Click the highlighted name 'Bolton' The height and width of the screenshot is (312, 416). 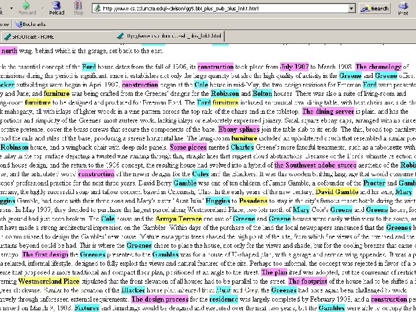tap(262, 94)
